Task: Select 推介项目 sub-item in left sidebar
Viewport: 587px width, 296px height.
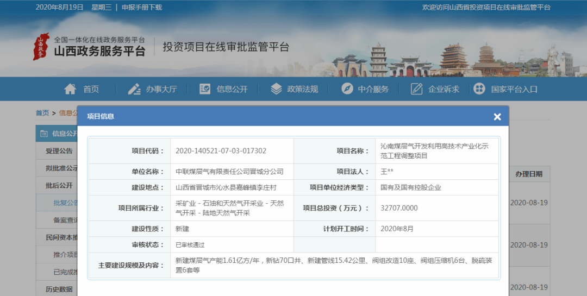Action: [x=66, y=255]
